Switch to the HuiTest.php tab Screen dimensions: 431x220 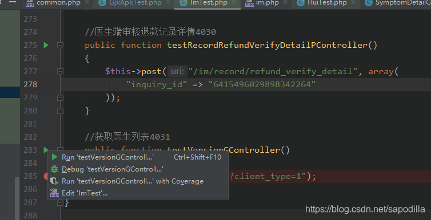(x=327, y=3)
